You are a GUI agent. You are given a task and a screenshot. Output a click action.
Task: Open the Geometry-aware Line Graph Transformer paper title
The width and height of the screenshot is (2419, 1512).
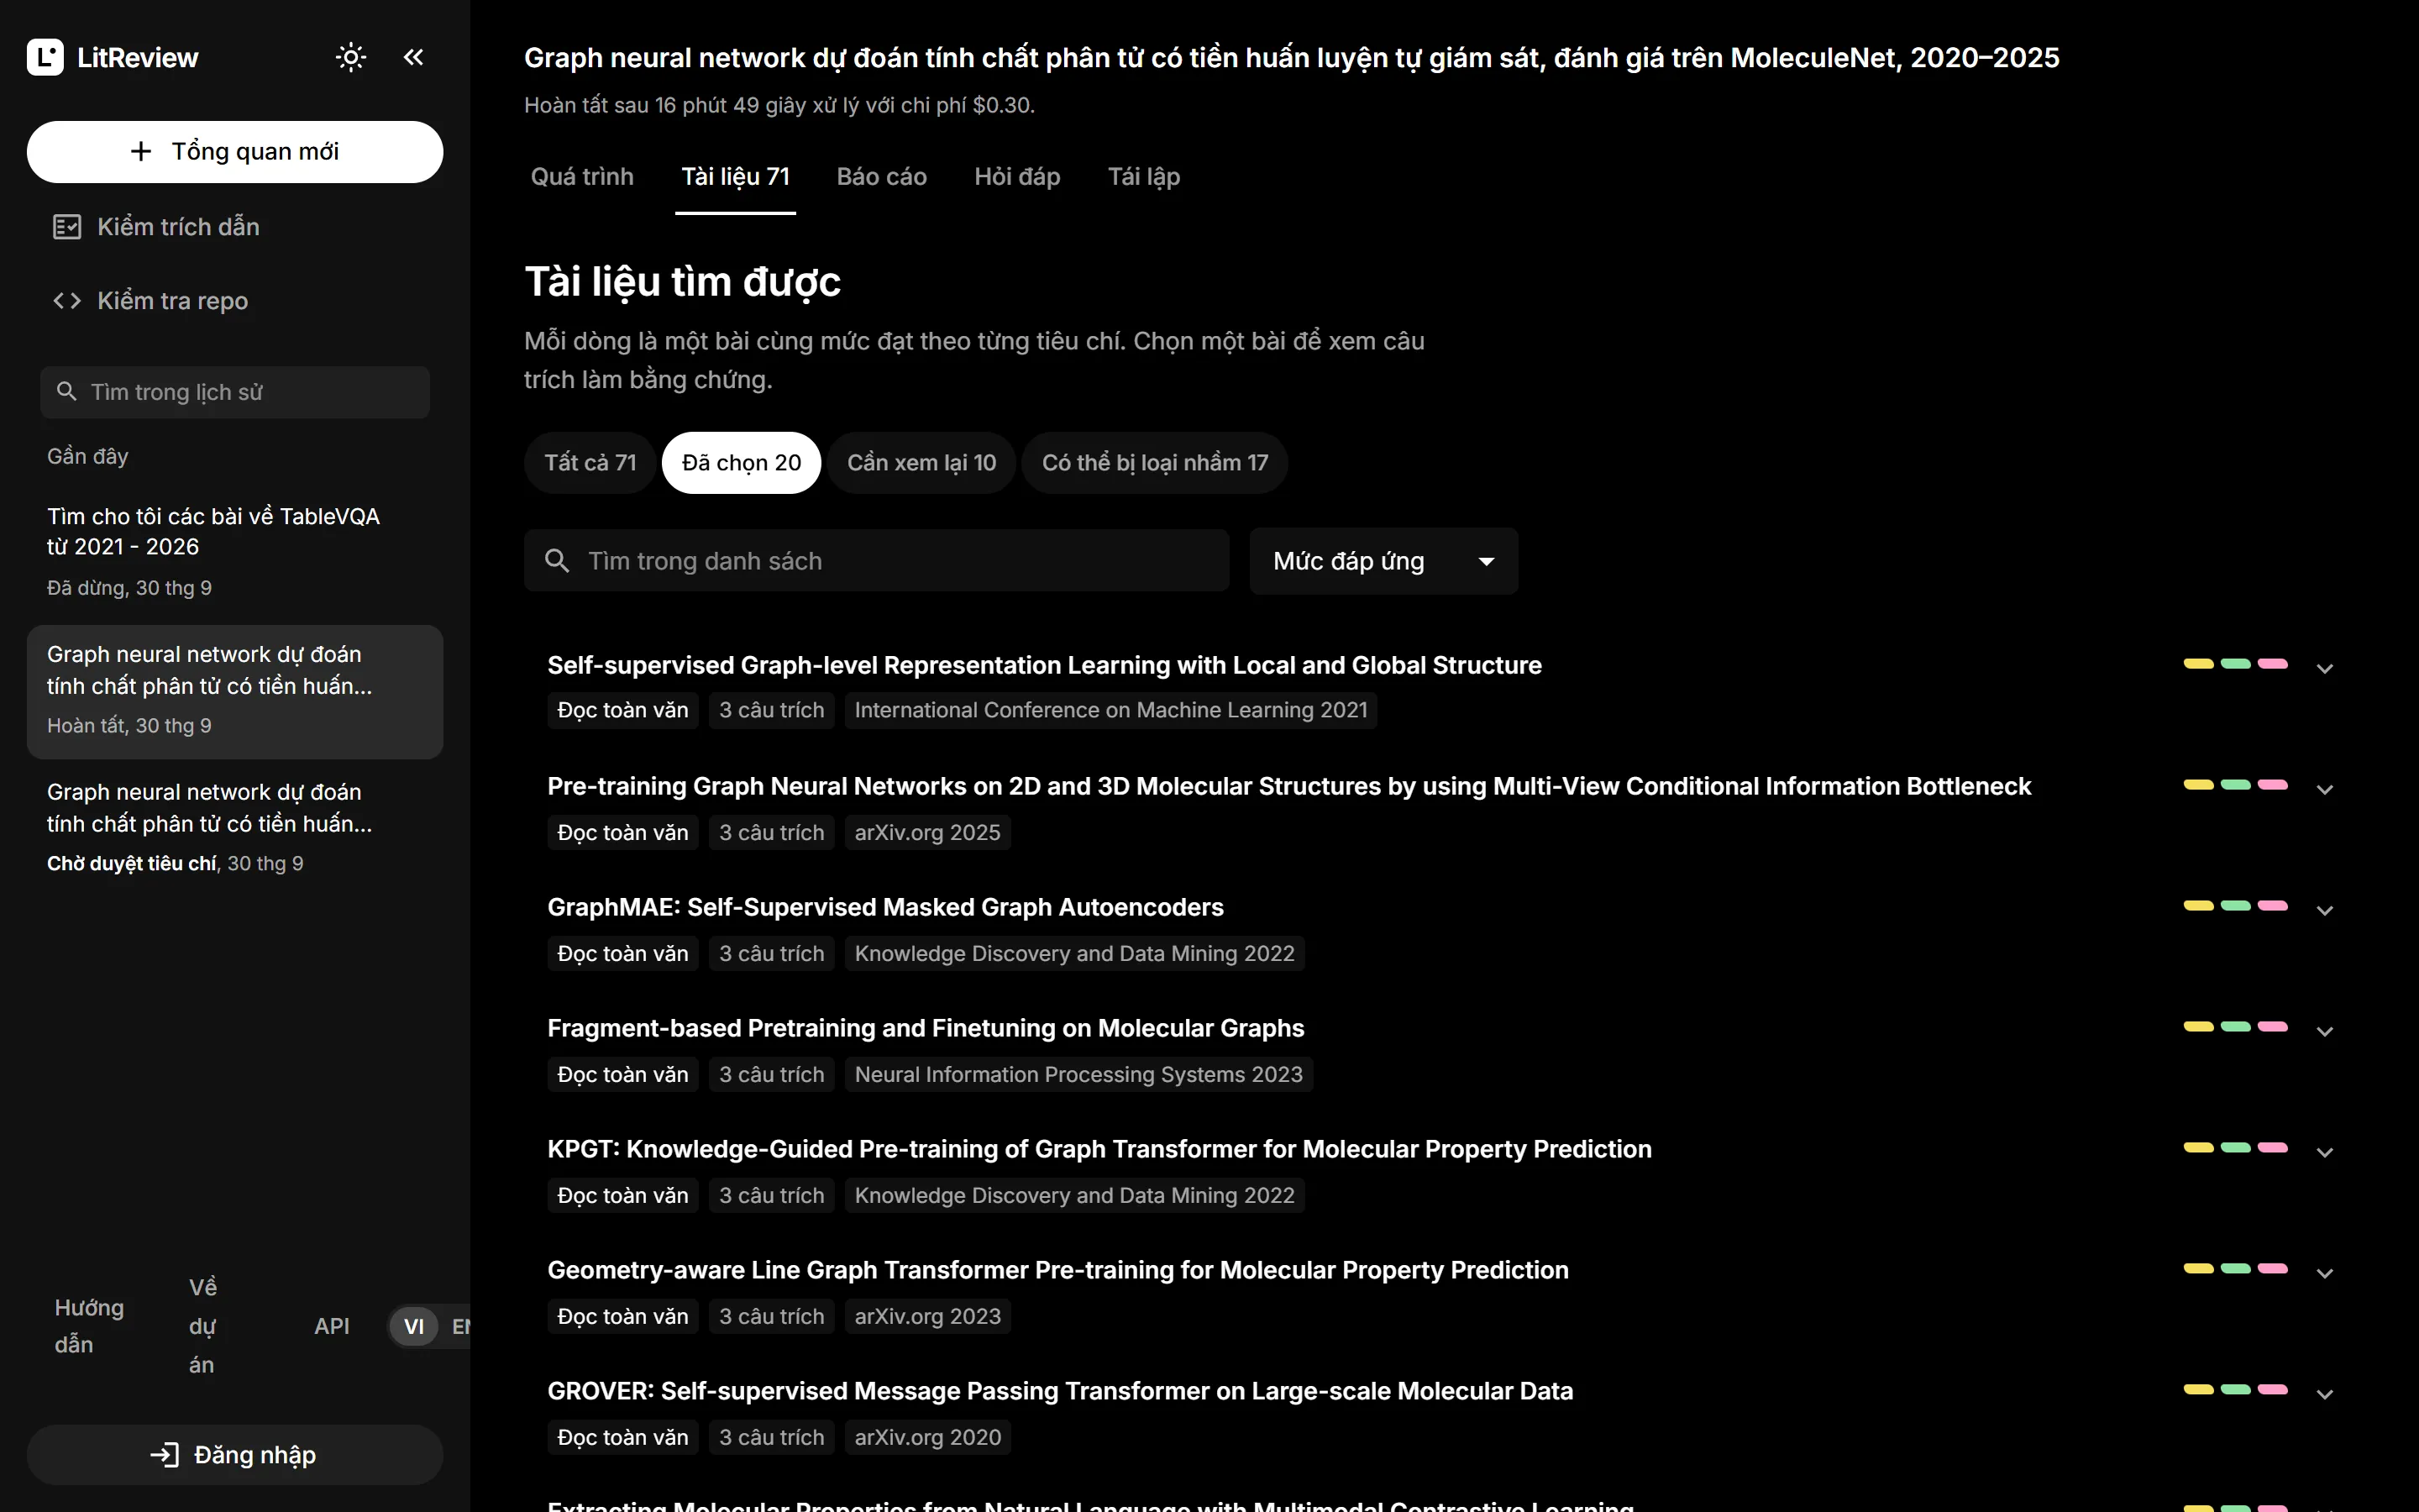click(x=1057, y=1271)
